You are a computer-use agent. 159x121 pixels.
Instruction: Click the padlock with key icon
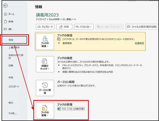tap(45, 39)
